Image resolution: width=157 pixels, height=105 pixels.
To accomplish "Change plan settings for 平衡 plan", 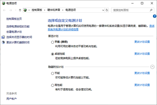I will [x=142, y=42].
